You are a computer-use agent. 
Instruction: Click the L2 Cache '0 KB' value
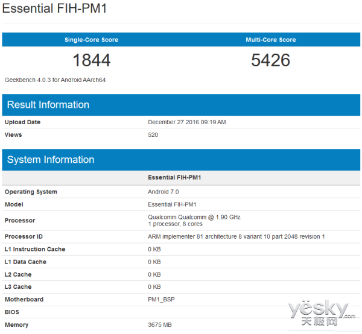point(154,274)
